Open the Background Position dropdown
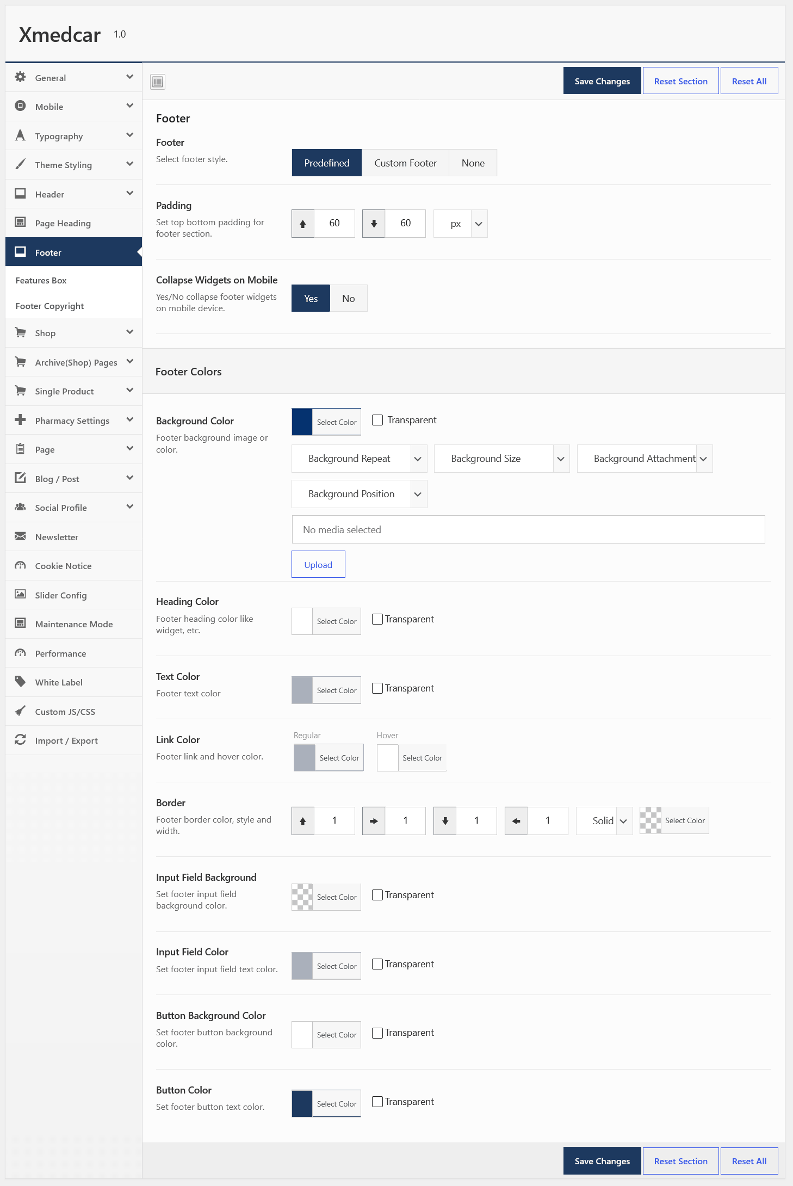The width and height of the screenshot is (793, 1186). [360, 494]
